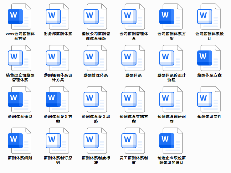Click the file name 制造企业职位薪酬体系的设计
Screen dimensions: 231x173
point(172,160)
